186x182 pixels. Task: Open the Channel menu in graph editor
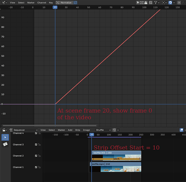pyautogui.click(x=42, y=3)
